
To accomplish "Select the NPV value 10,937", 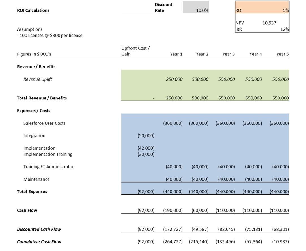I will pyautogui.click(x=269, y=23).
